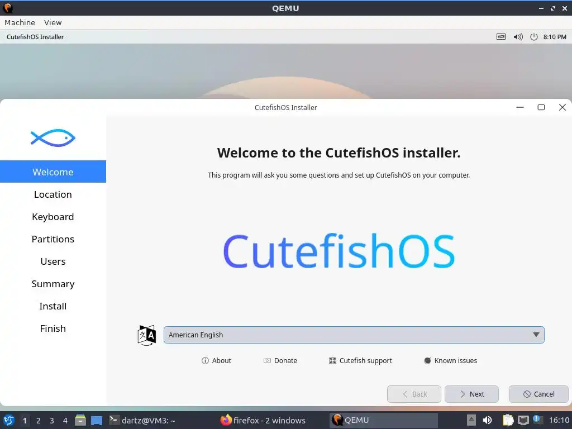
Task: Open the American English language dropdown
Action: click(x=354, y=335)
